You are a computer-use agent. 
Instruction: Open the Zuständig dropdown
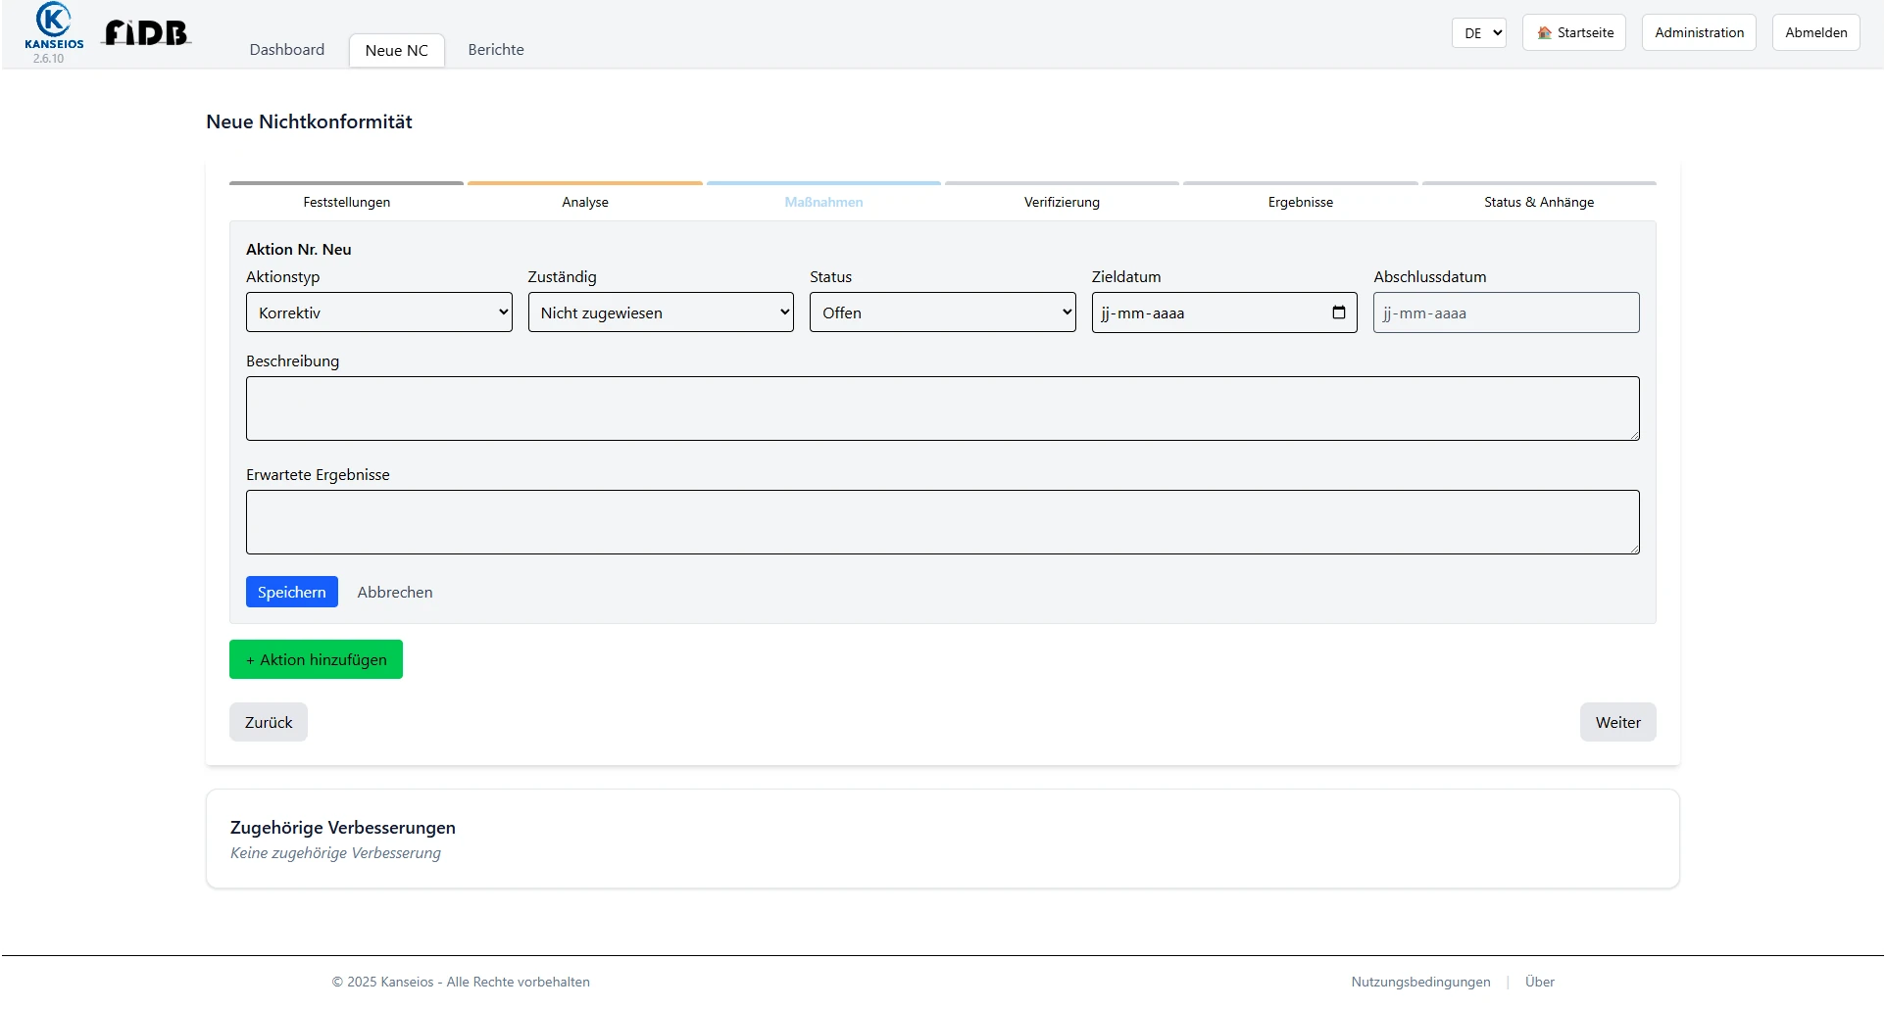[661, 312]
